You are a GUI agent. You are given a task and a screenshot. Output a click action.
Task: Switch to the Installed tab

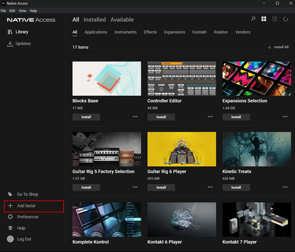[x=95, y=20]
